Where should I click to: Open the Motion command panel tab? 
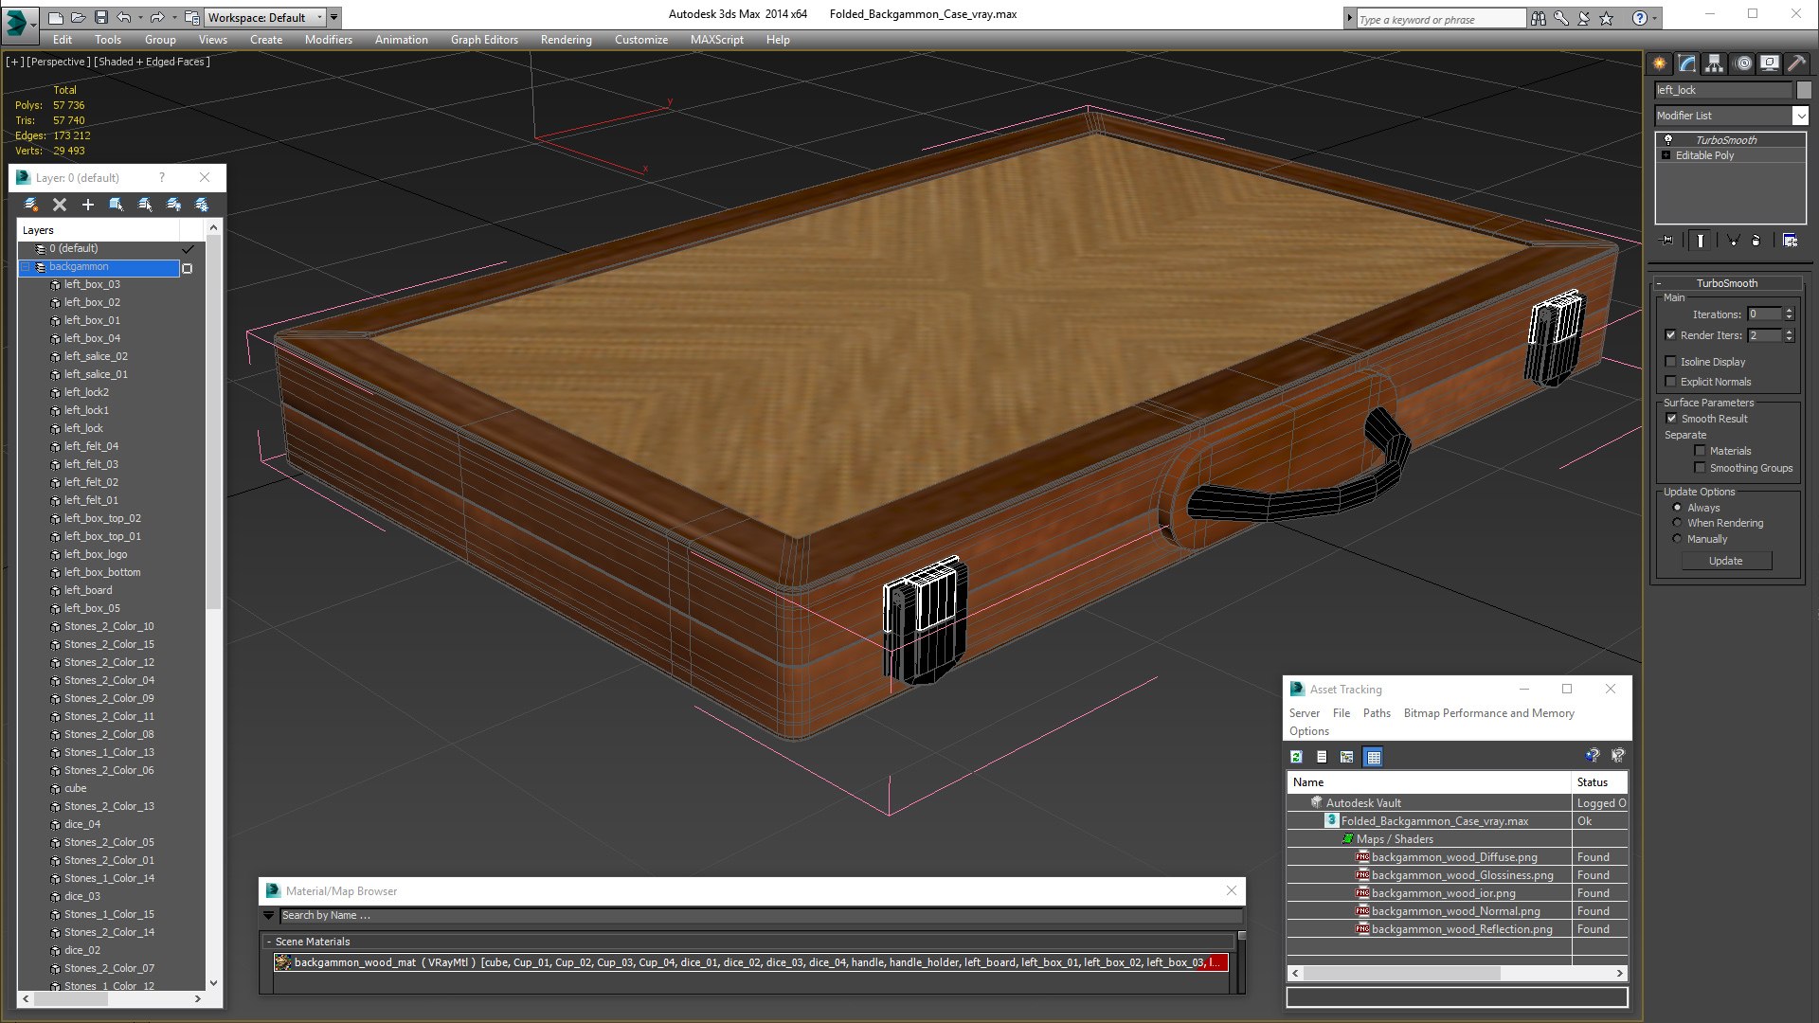(x=1743, y=63)
